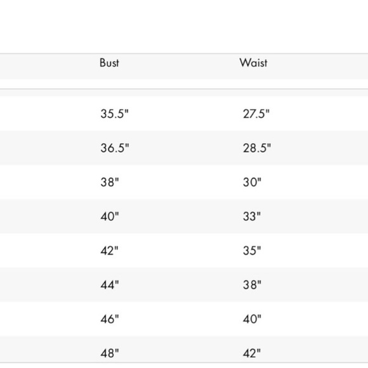Select the 46" bust measurement
The height and width of the screenshot is (368, 368).
coord(110,319)
